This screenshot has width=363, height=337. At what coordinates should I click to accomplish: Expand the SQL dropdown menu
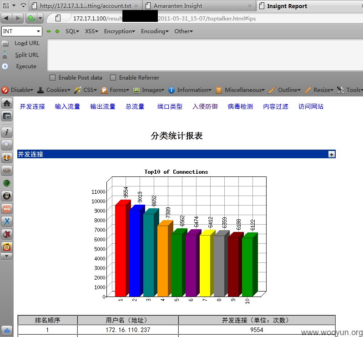(x=72, y=31)
